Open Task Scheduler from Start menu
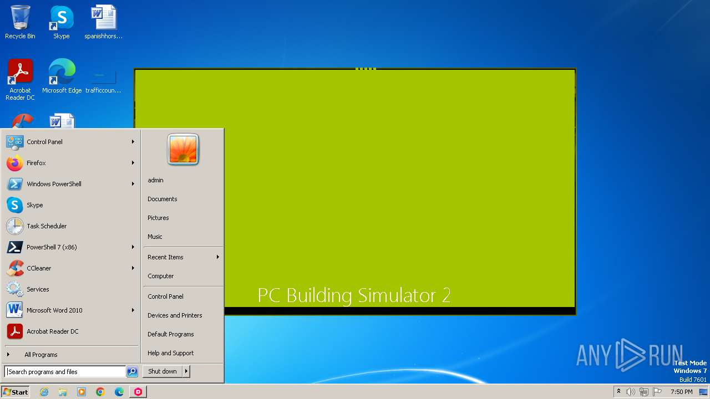The image size is (710, 399). click(70, 226)
